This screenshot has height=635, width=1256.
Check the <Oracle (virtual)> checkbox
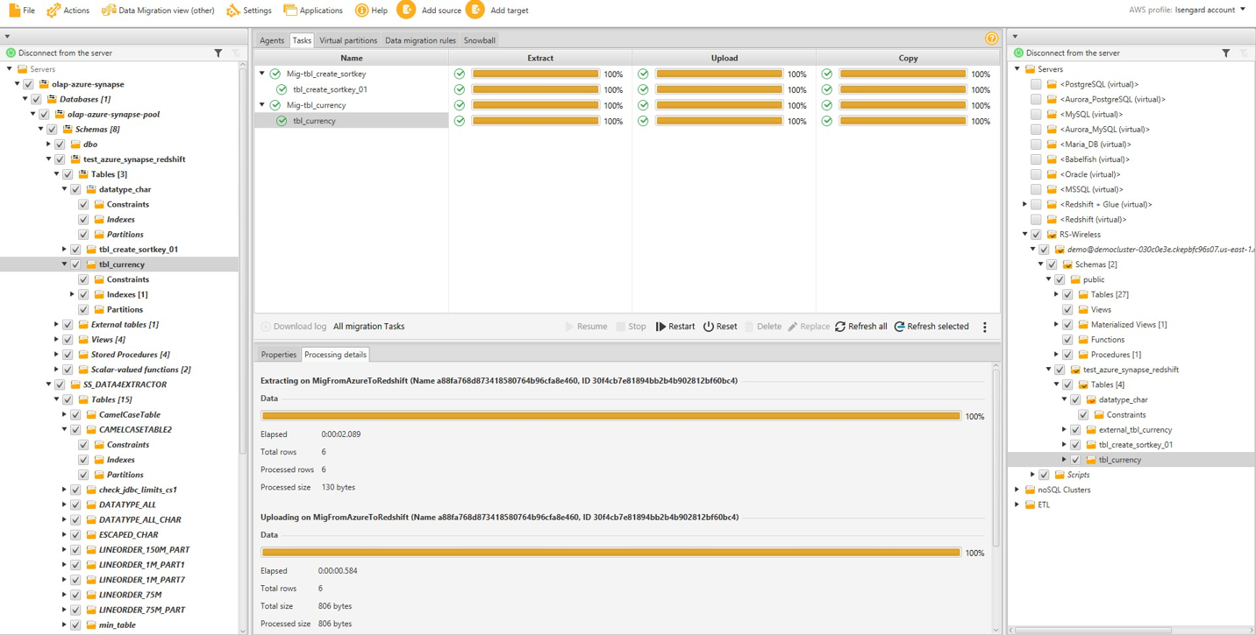click(1036, 174)
